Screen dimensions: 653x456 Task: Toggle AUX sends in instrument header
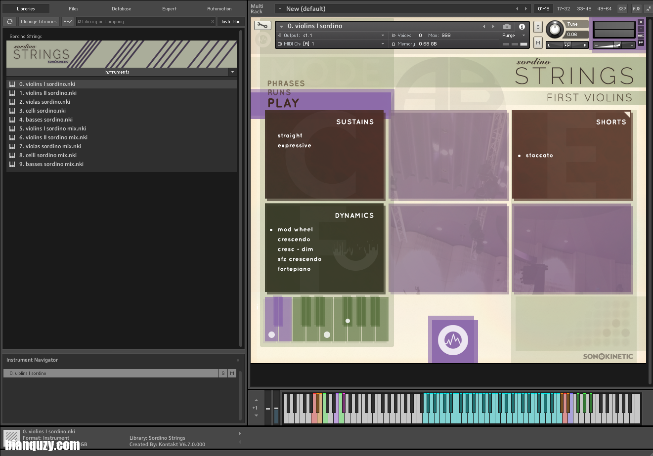coord(641,36)
